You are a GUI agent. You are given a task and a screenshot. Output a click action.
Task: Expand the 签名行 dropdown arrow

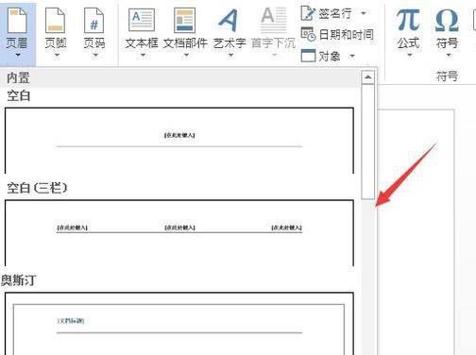tap(364, 13)
